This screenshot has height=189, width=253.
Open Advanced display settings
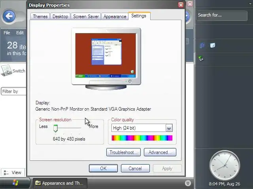(160, 152)
